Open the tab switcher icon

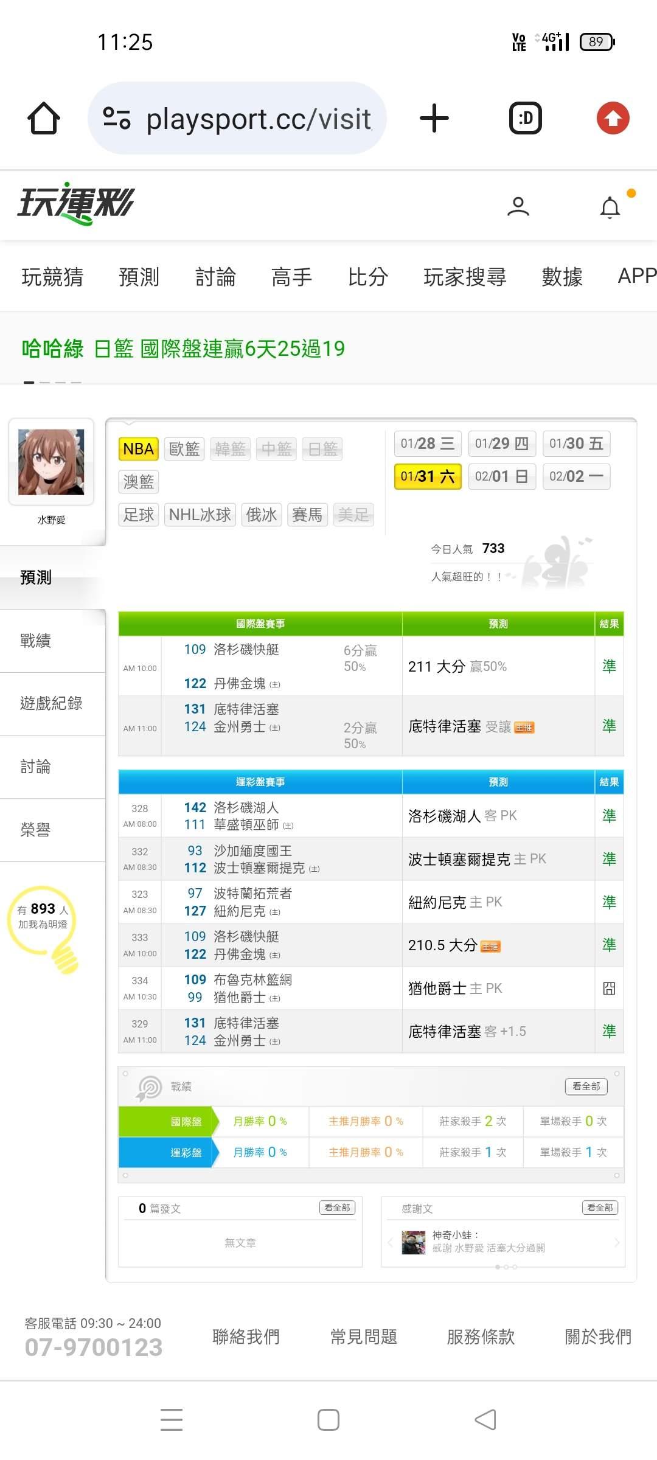[x=525, y=118]
